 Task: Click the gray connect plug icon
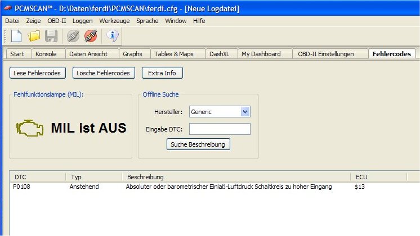tap(73, 37)
